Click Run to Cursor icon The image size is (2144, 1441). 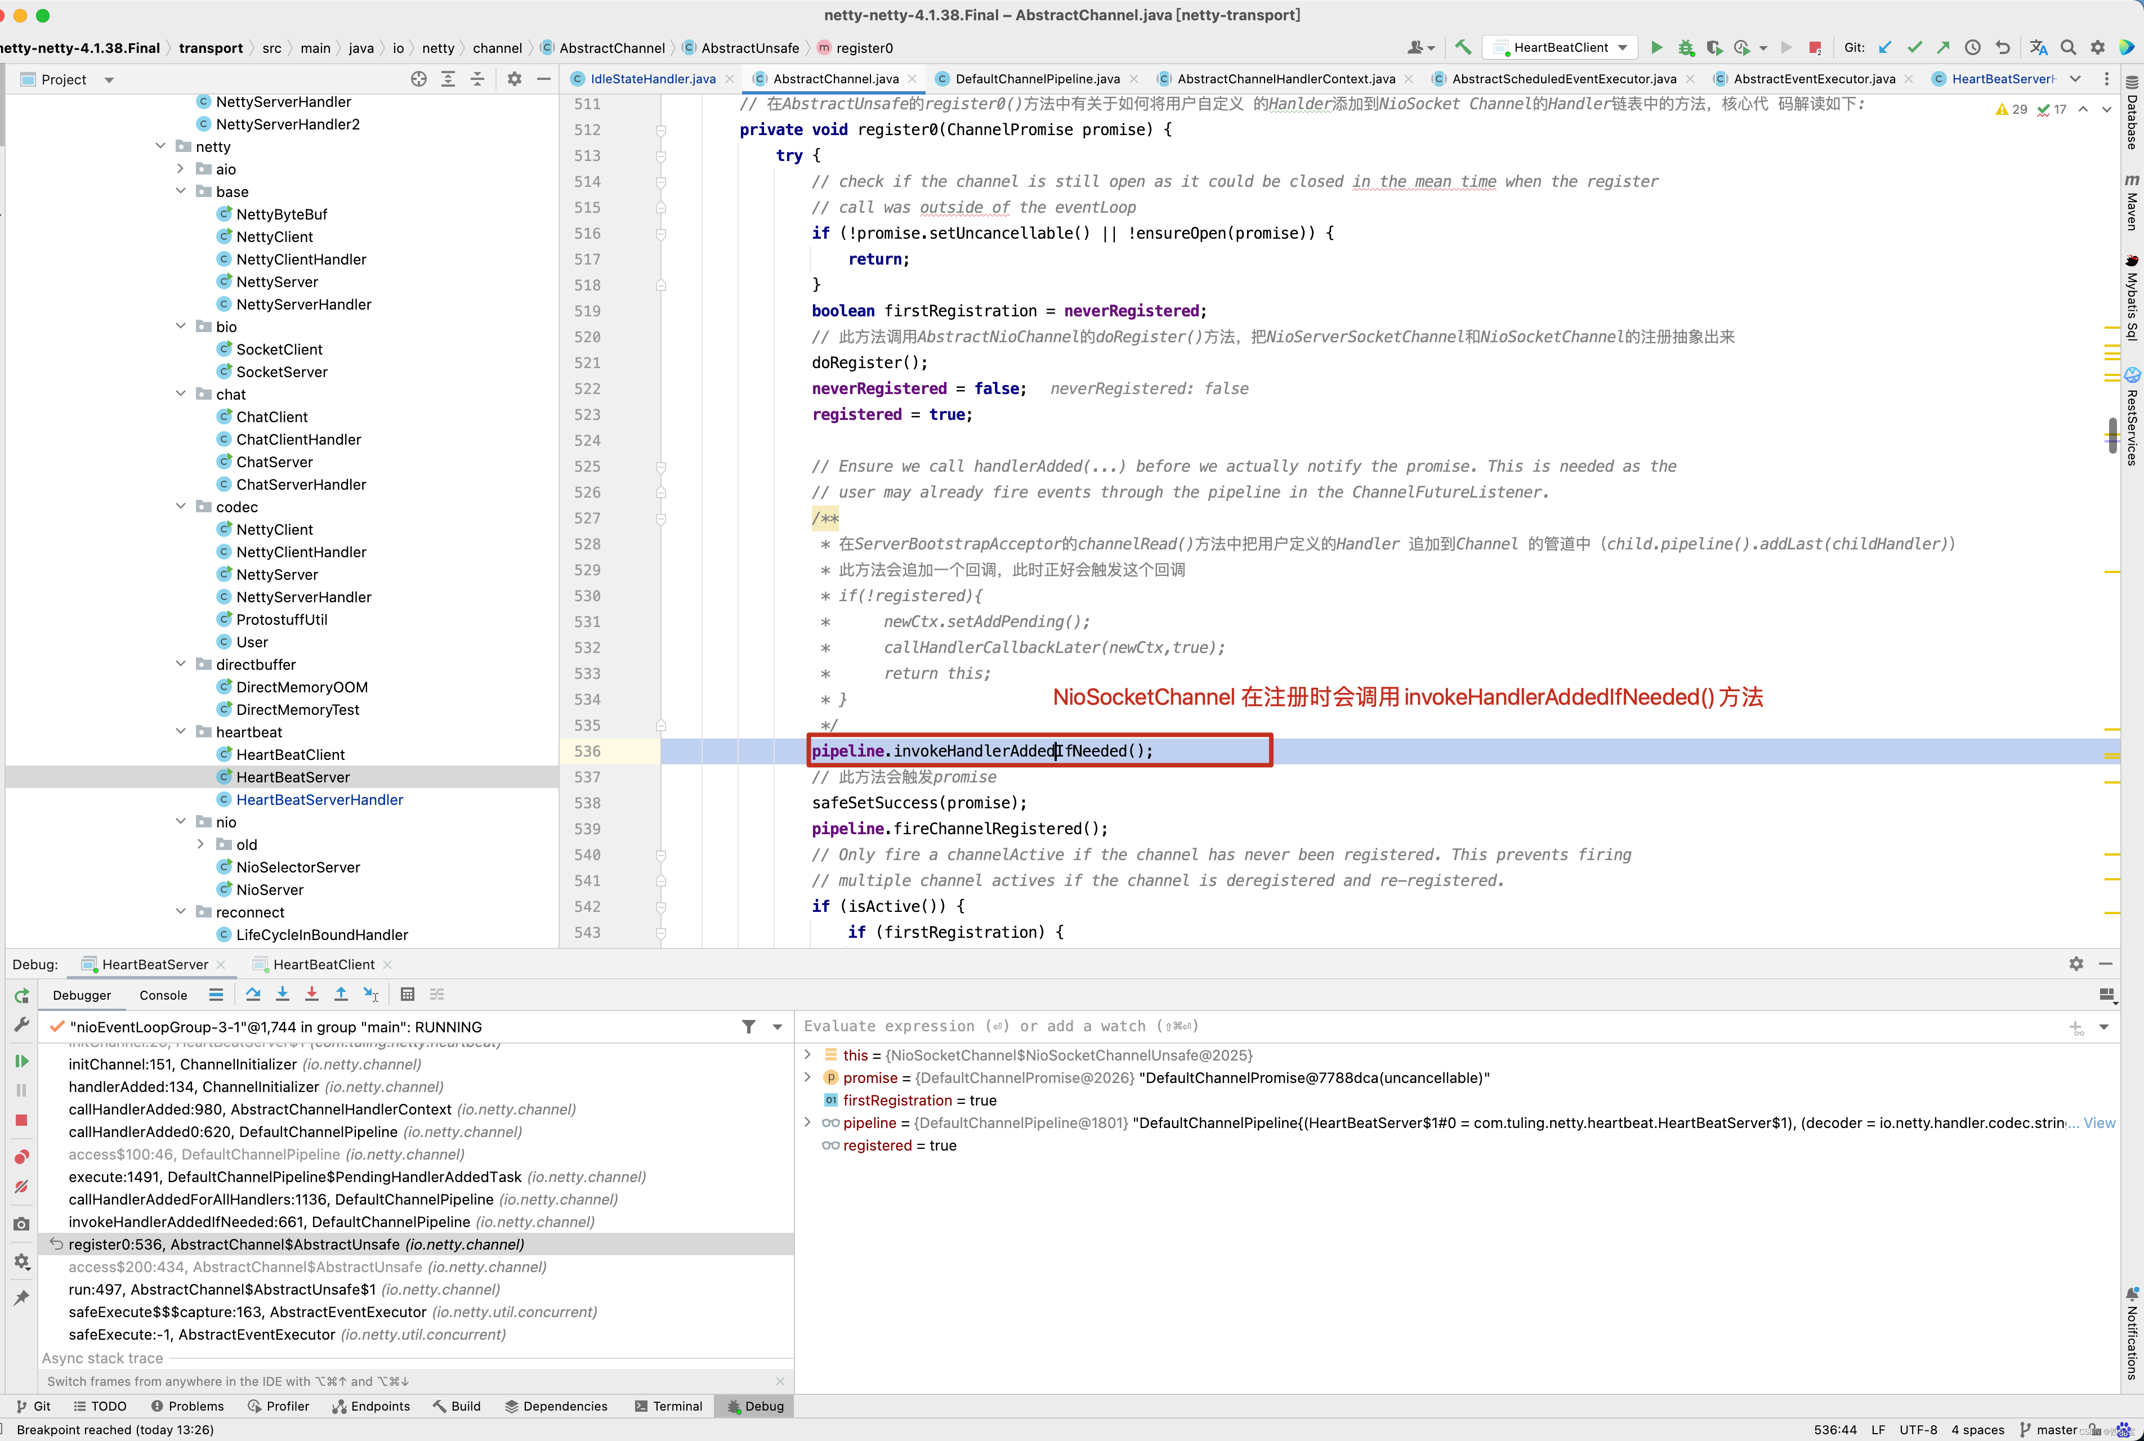click(x=370, y=995)
